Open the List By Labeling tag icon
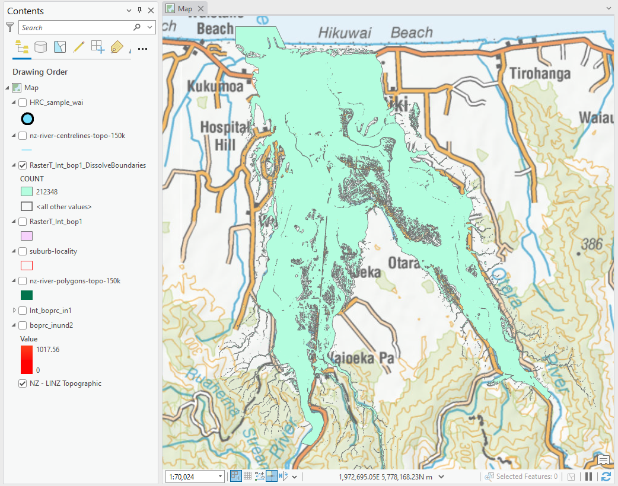 point(117,47)
